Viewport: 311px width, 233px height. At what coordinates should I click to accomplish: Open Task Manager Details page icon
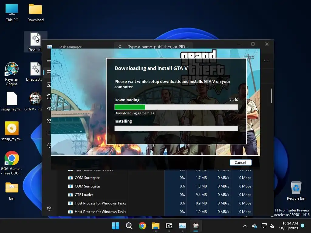(x=49, y=133)
